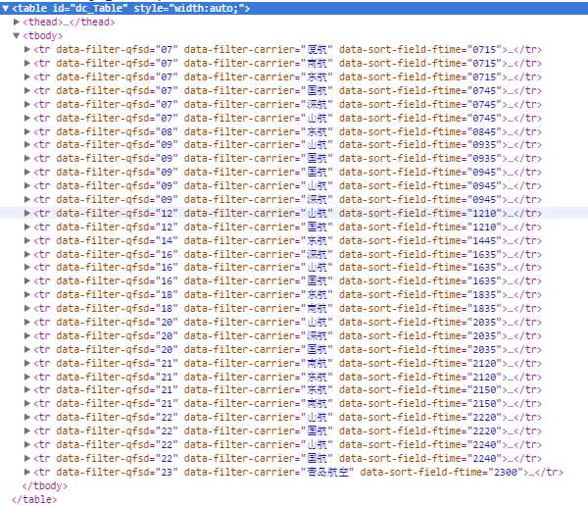Select tr row 东航 ftime 2120
The width and height of the screenshot is (588, 506).
click(x=287, y=377)
